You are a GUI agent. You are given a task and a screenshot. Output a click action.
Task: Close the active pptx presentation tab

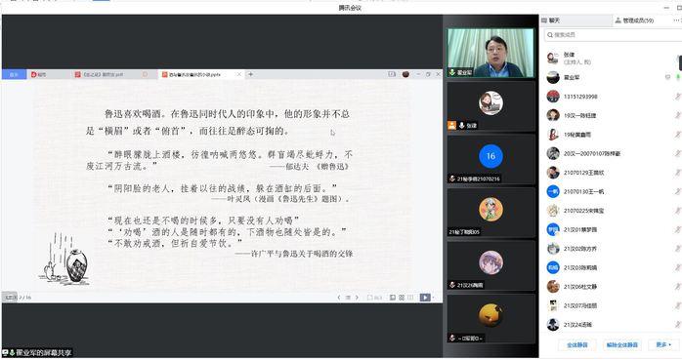pos(238,74)
